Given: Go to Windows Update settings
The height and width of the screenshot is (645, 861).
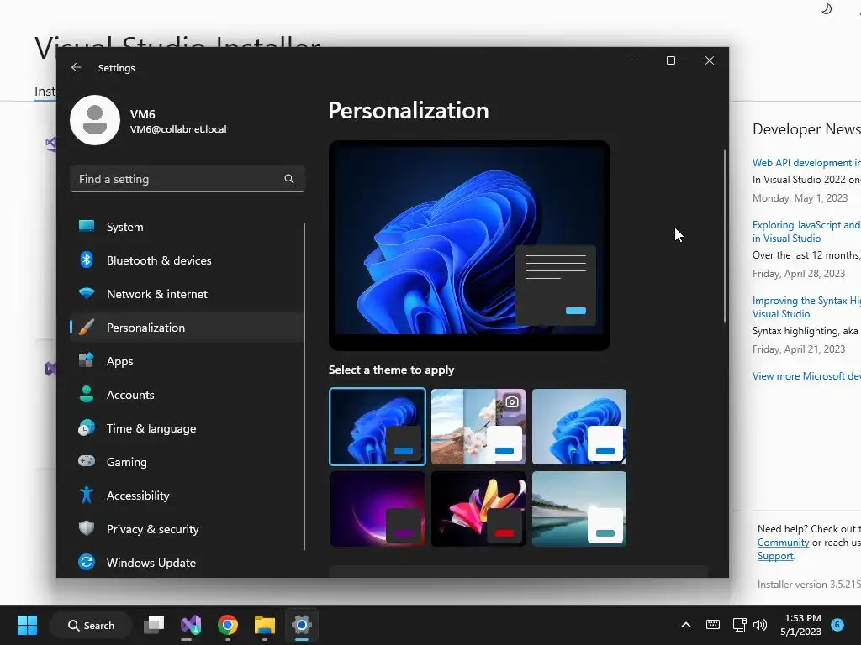Looking at the screenshot, I should (x=187, y=563).
